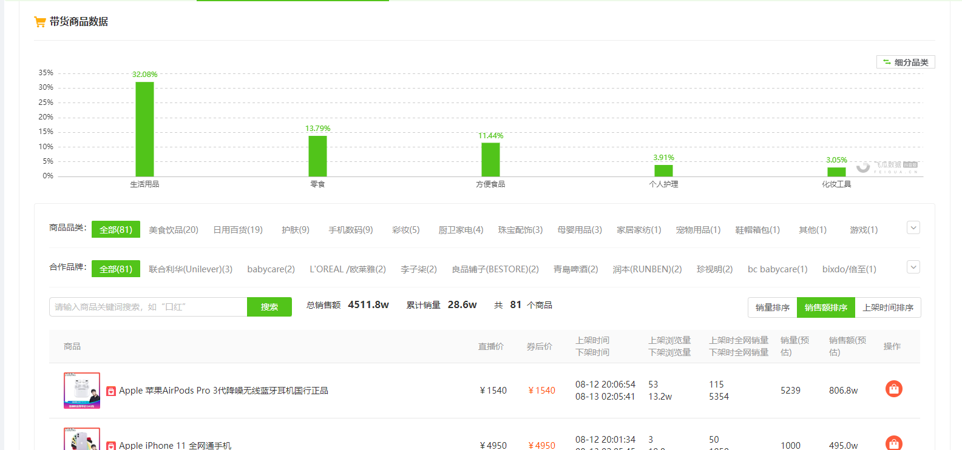Sort products by 销售额排序
Screen dimensions: 962x450
tap(826, 307)
